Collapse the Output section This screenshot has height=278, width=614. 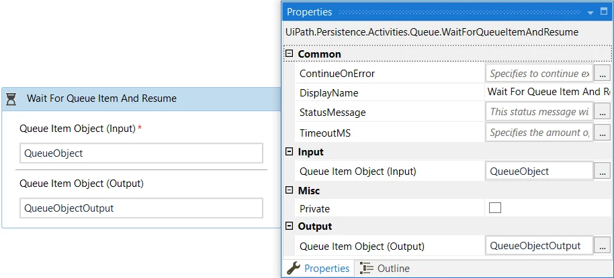point(289,226)
